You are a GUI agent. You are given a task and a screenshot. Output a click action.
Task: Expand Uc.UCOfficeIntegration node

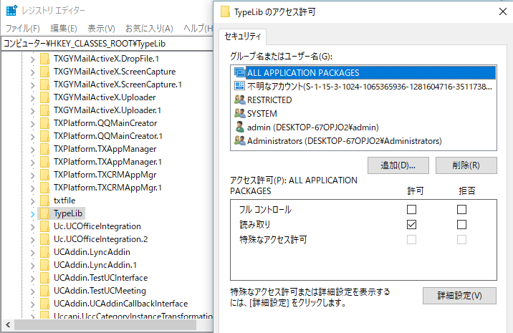[32, 227]
